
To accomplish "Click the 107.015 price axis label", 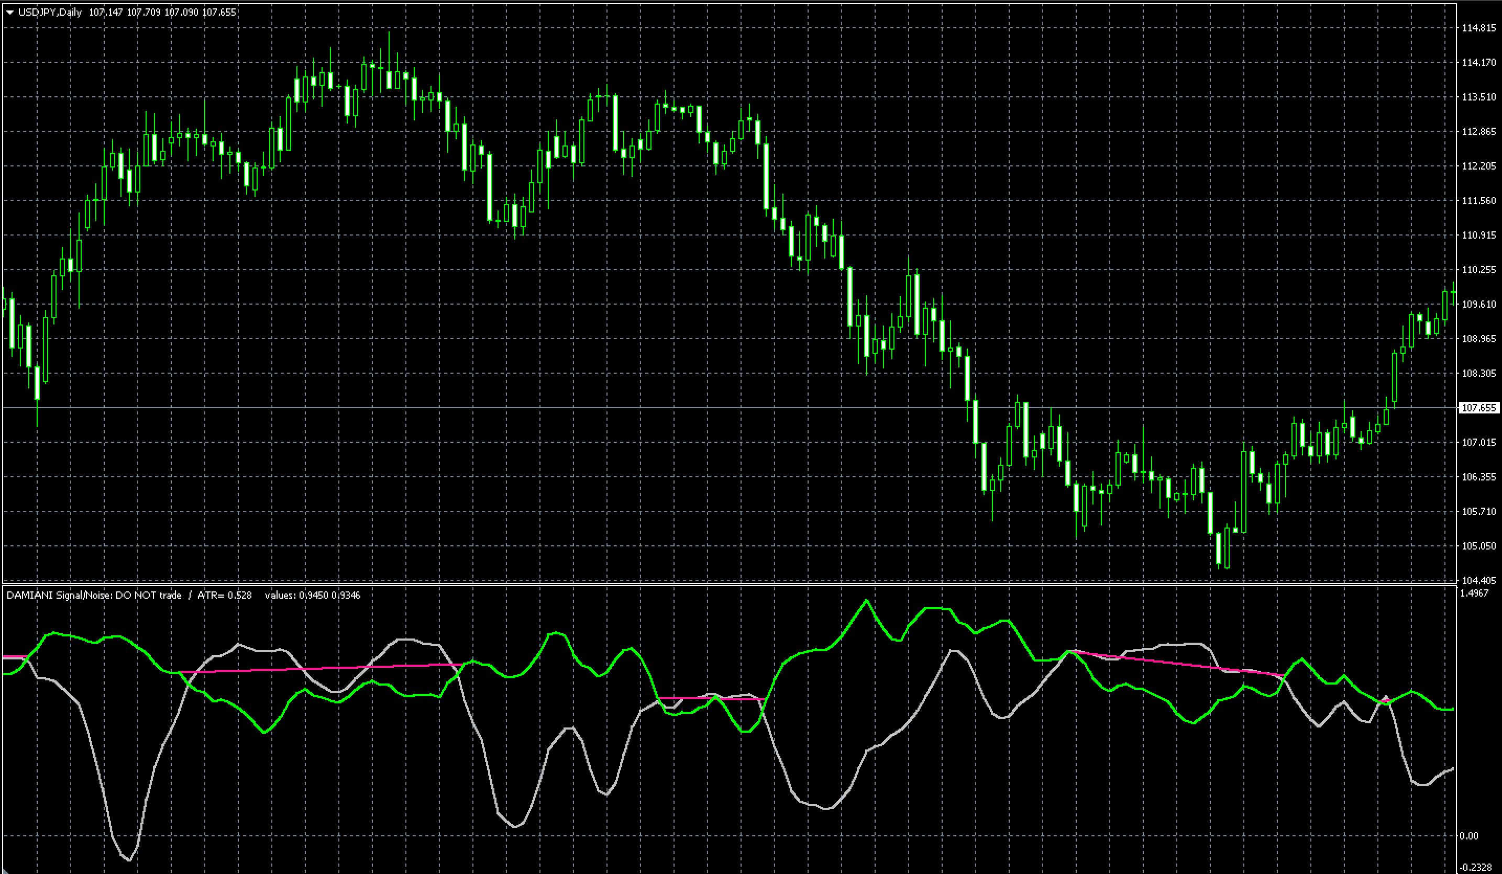I will (1479, 443).
